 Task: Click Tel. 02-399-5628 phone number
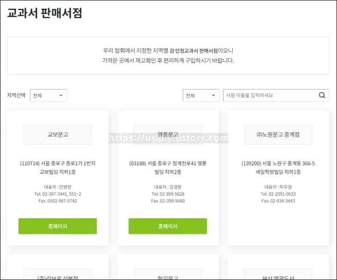pos(168,194)
